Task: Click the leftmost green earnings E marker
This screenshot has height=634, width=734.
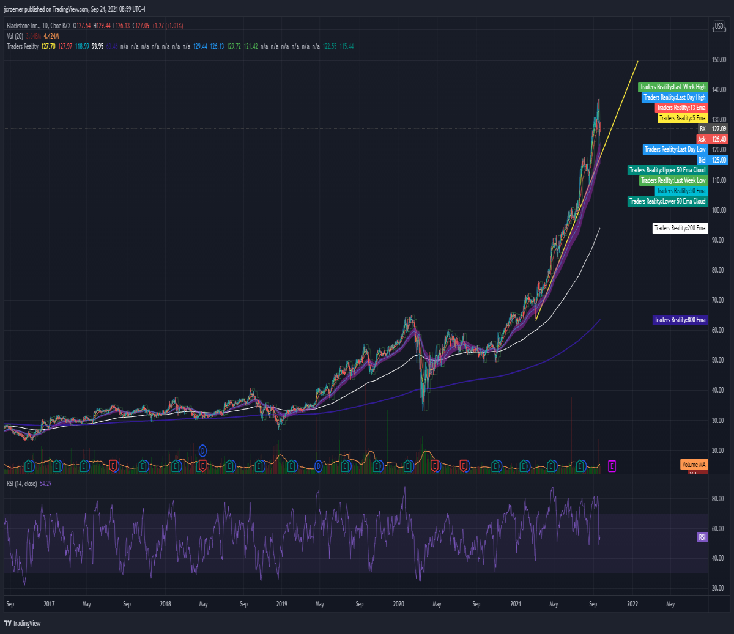Action: point(29,466)
